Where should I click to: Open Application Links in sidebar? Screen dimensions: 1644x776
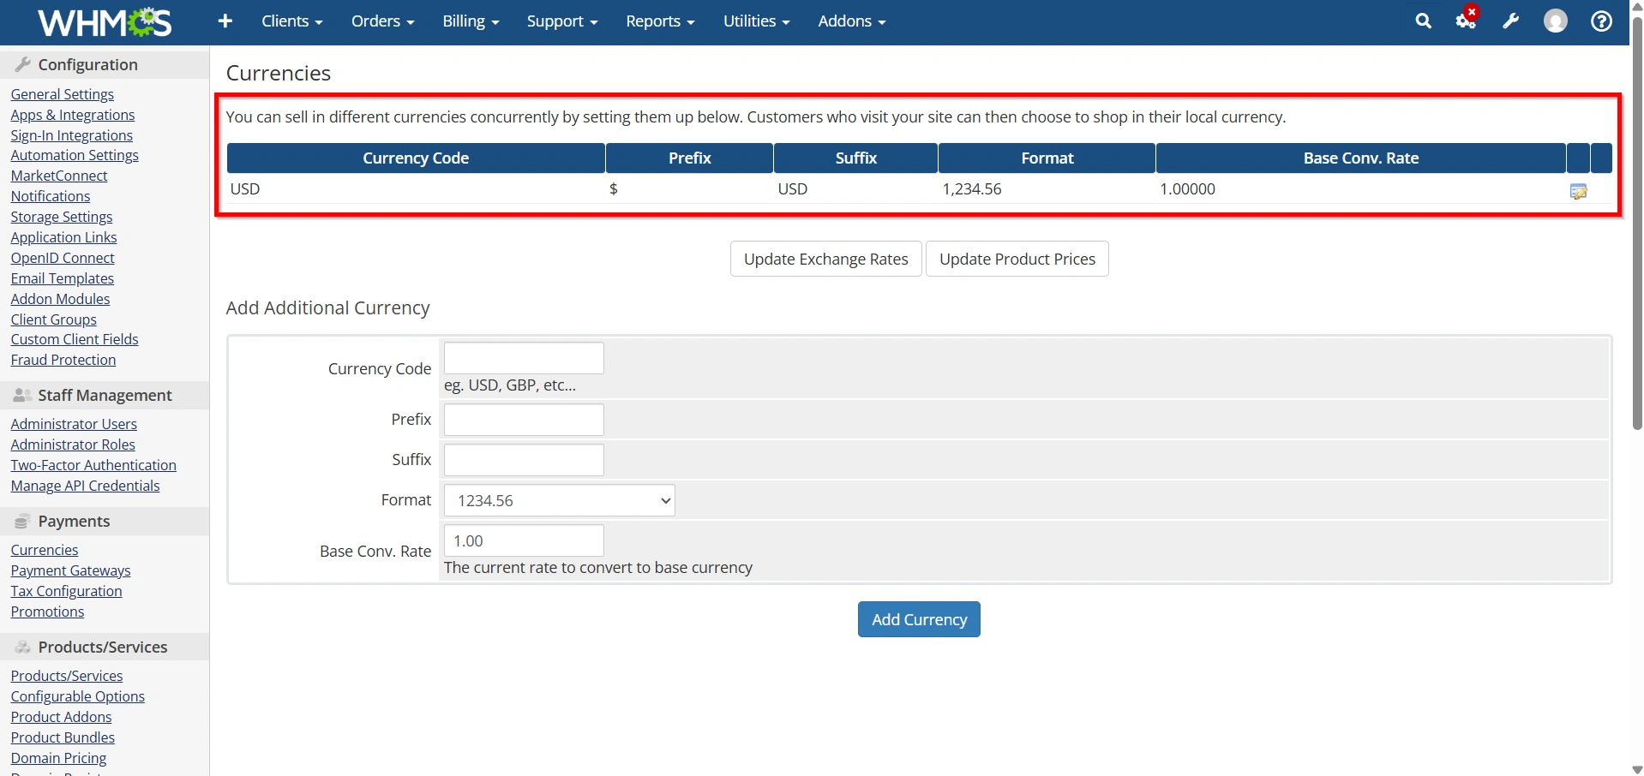coord(63,237)
